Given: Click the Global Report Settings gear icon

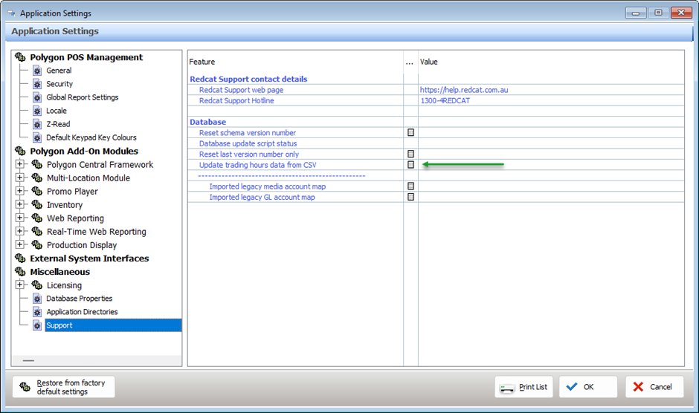Looking at the screenshot, I should [x=37, y=97].
